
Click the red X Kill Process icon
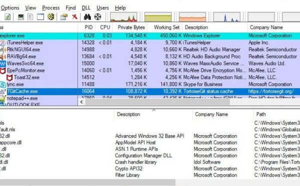click(74, 17)
